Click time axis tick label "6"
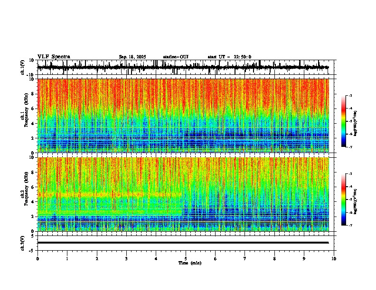 [216, 259]
